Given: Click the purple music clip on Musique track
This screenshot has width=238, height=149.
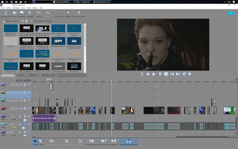Looking at the screenshot, I should tap(44, 118).
